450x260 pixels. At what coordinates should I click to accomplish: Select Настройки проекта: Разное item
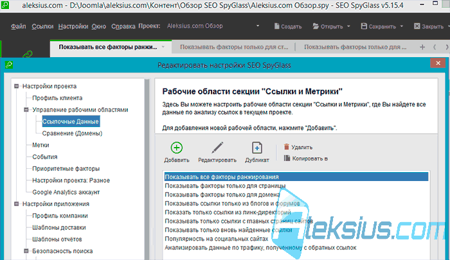(x=71, y=180)
